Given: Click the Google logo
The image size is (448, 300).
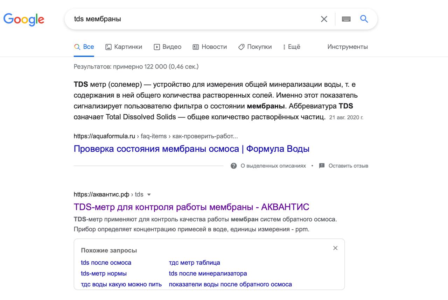Looking at the screenshot, I should click(x=24, y=19).
